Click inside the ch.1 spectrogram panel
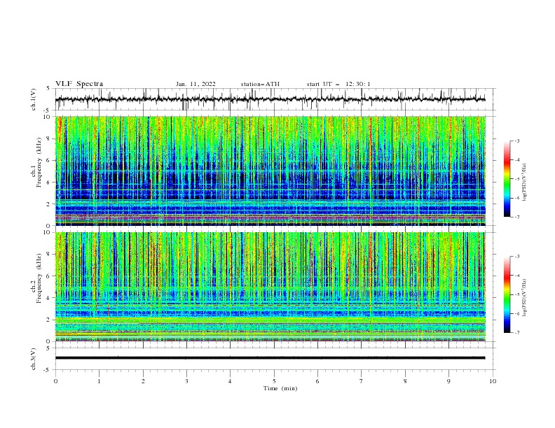The height and width of the screenshot is (428, 555). click(x=270, y=171)
